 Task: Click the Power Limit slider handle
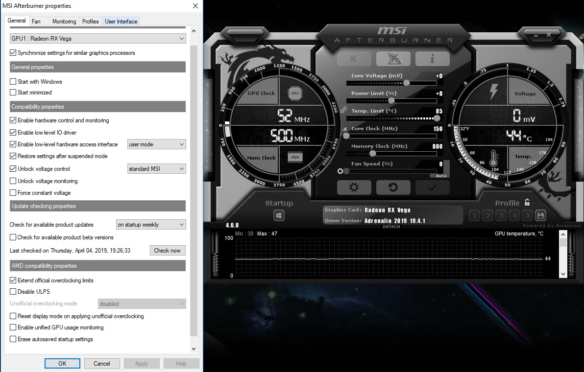pyautogui.click(x=391, y=101)
